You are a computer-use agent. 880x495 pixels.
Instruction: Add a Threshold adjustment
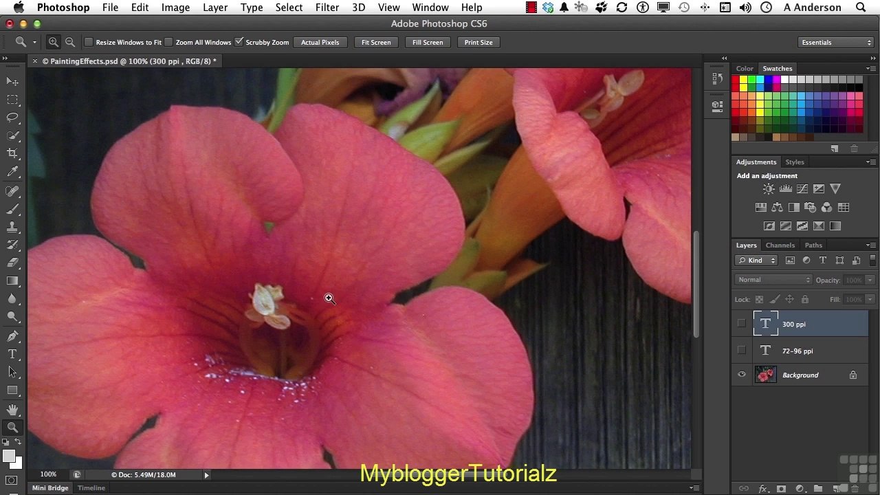(802, 226)
